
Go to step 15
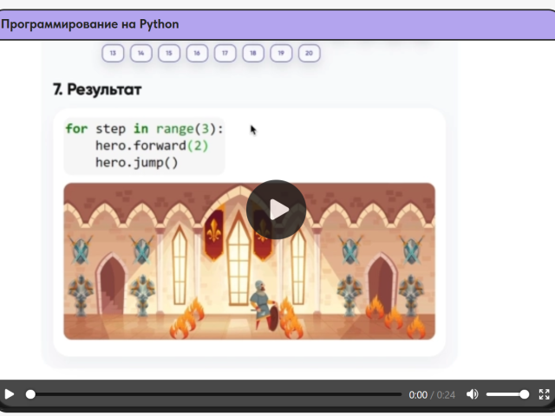point(169,54)
